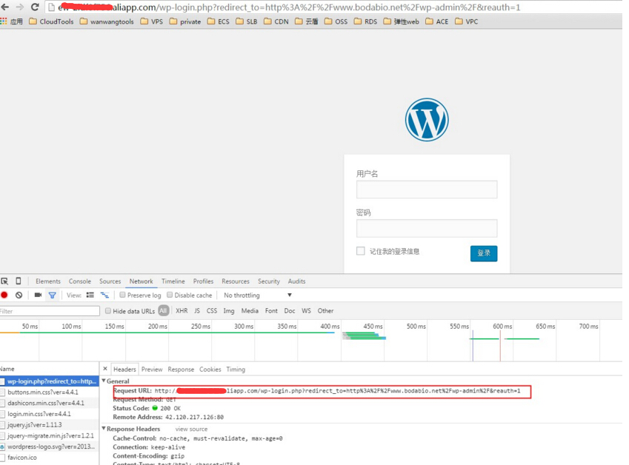Open the VPC bookmark folder
The width and height of the screenshot is (629, 465).
[x=467, y=21]
